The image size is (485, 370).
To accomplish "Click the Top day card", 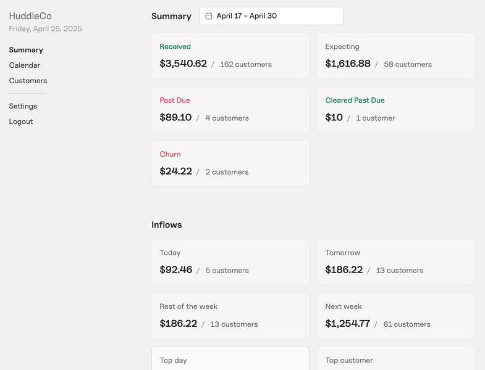I will click(x=230, y=359).
